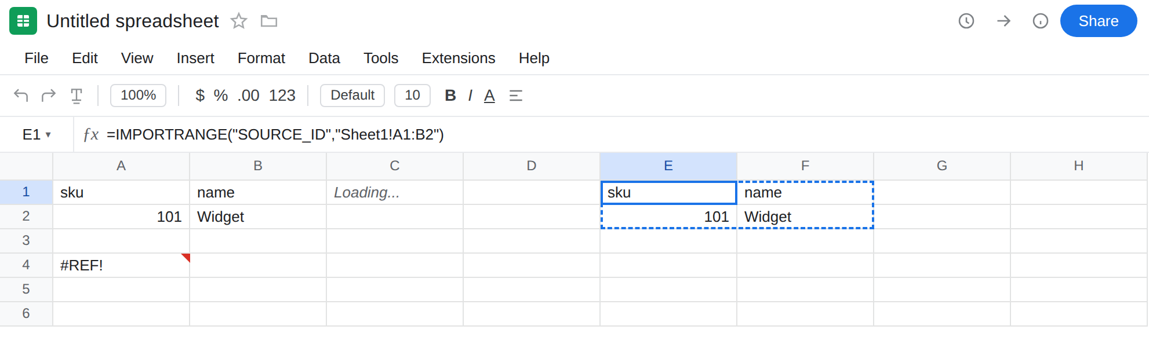The height and width of the screenshot is (359, 1149).
Task: Click cell E1 containing sku
Action: pyautogui.click(x=668, y=192)
